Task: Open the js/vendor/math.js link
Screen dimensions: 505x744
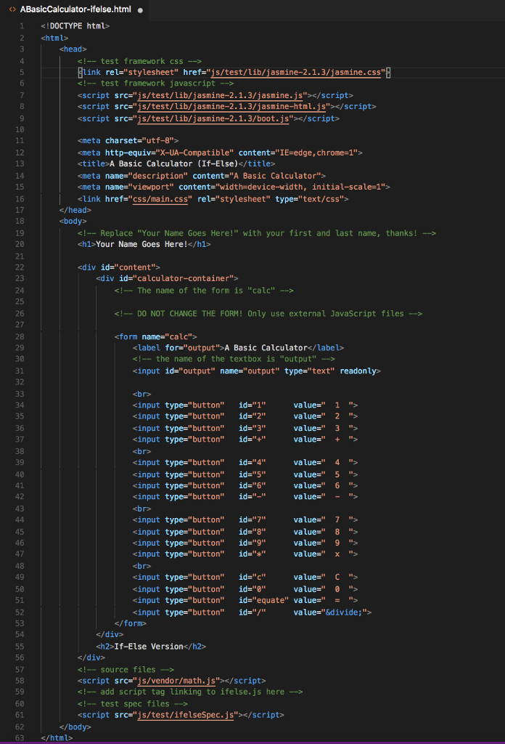Action: (176, 681)
